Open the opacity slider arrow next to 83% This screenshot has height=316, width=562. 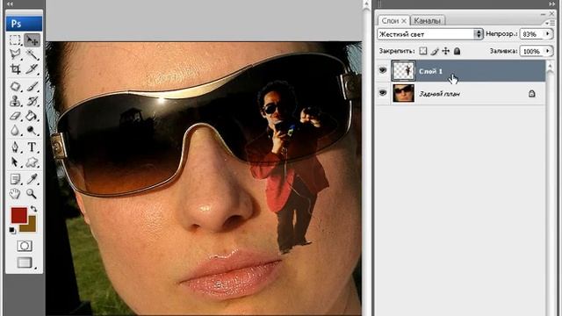547,33
